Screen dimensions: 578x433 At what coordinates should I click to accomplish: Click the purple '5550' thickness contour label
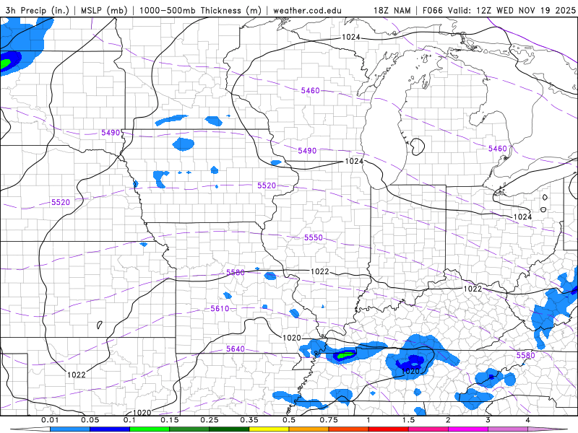pos(314,238)
